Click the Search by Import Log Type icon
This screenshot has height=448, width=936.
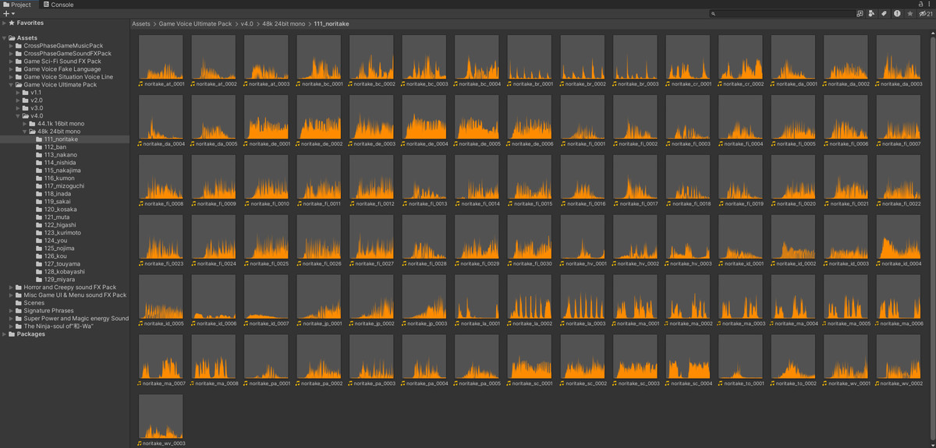click(897, 13)
